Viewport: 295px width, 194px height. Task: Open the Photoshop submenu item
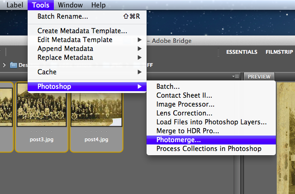(87, 86)
